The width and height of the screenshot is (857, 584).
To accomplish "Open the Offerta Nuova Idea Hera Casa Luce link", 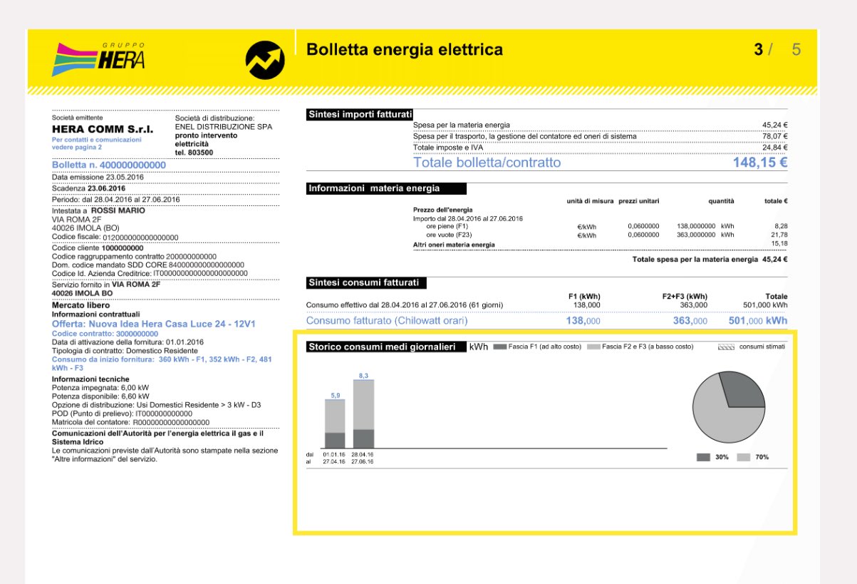I will coord(154,324).
